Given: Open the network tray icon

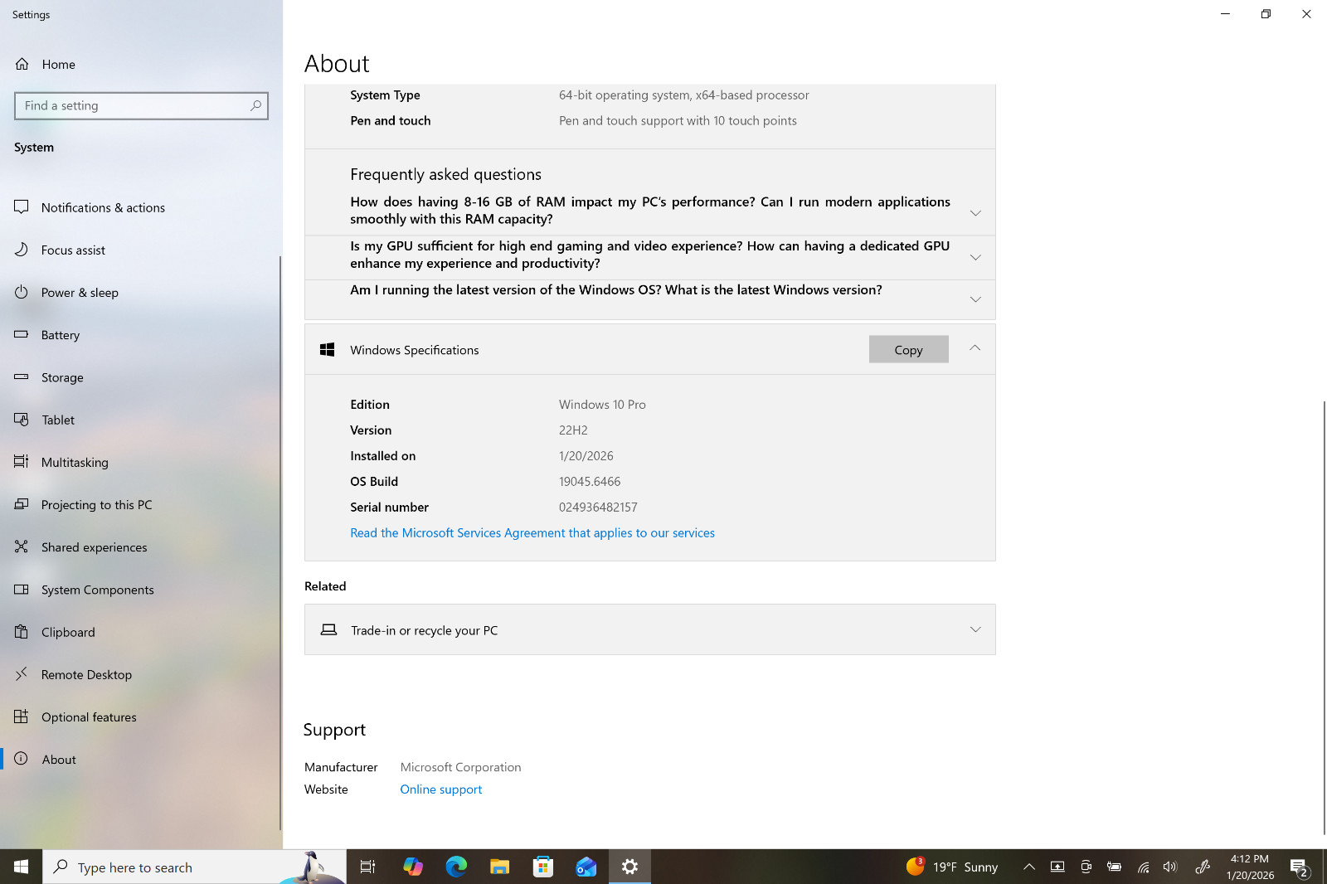Looking at the screenshot, I should click(x=1143, y=867).
